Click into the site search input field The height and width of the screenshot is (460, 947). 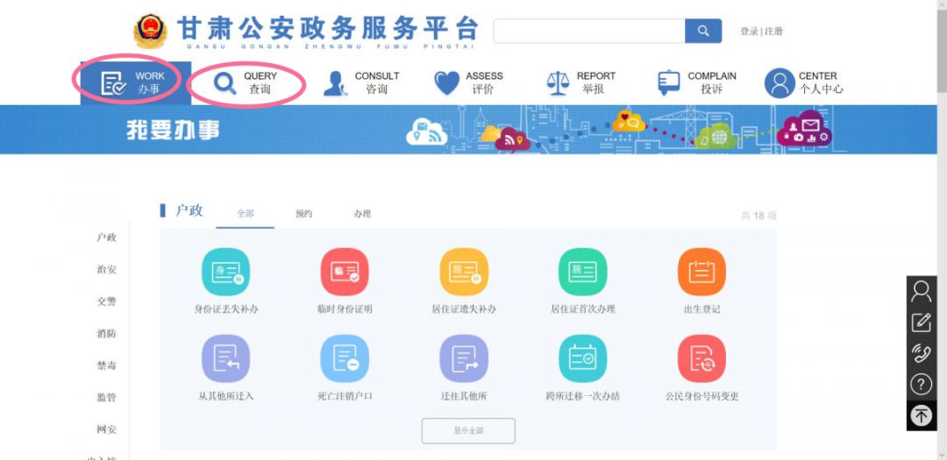pos(589,31)
